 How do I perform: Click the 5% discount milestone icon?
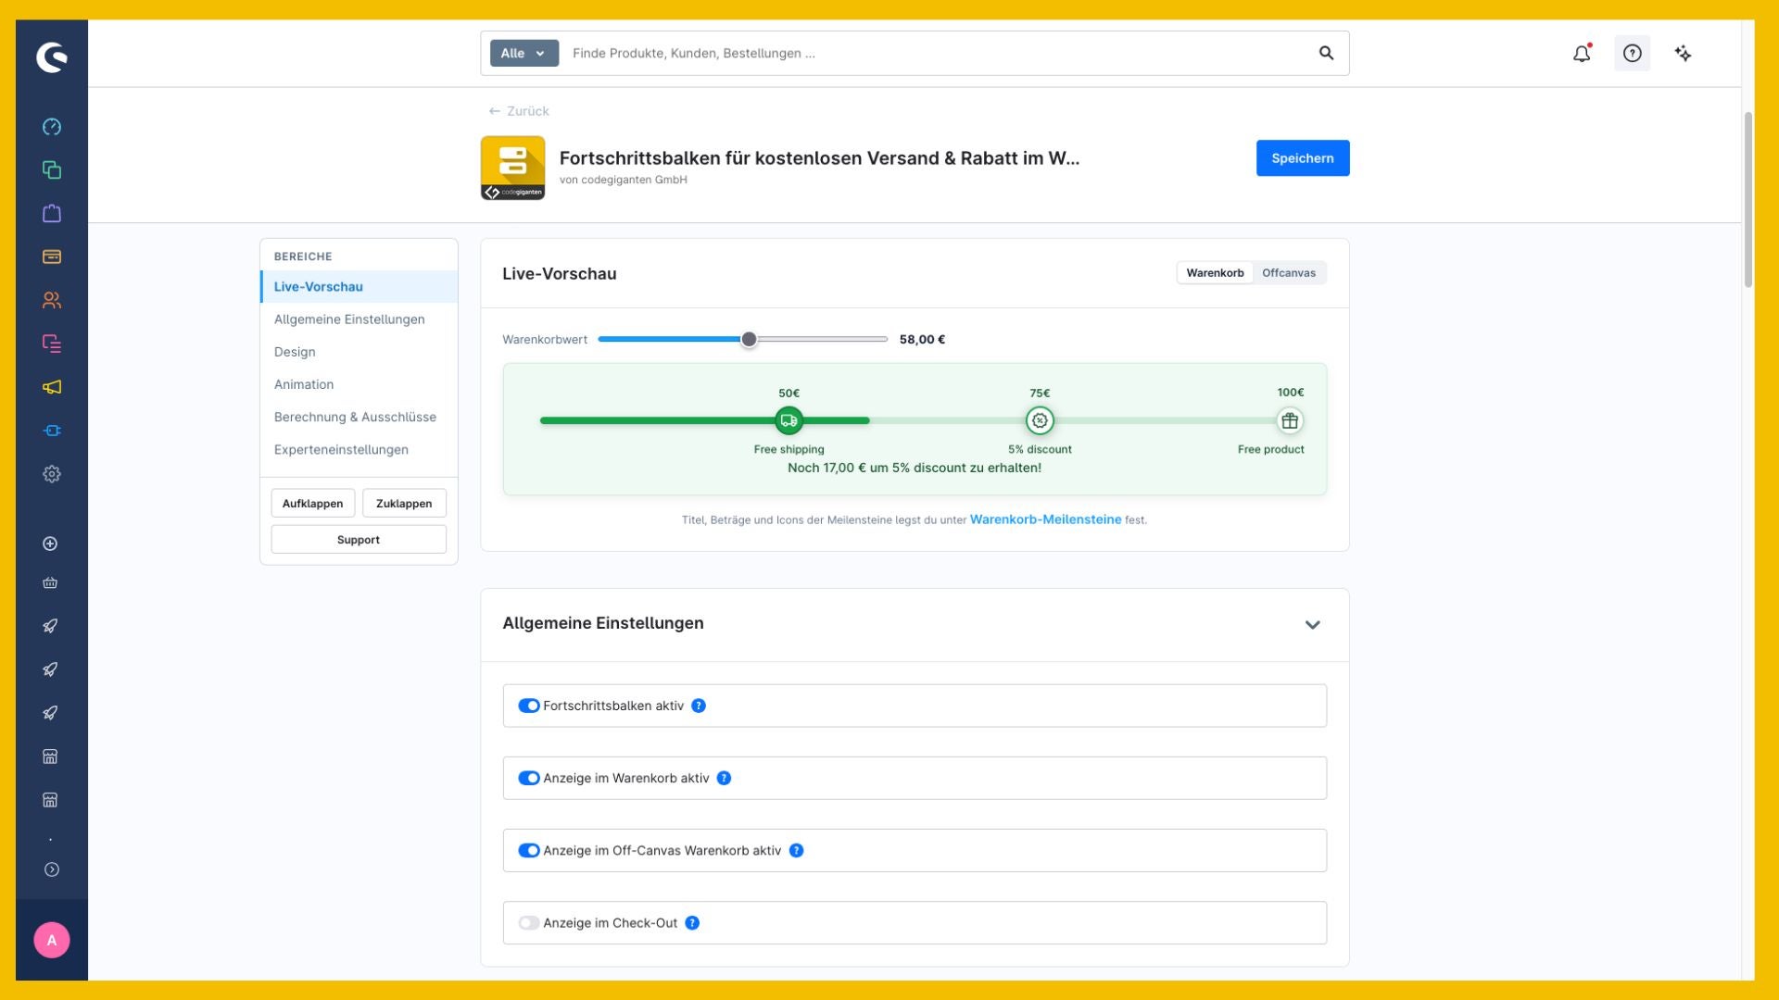point(1040,420)
